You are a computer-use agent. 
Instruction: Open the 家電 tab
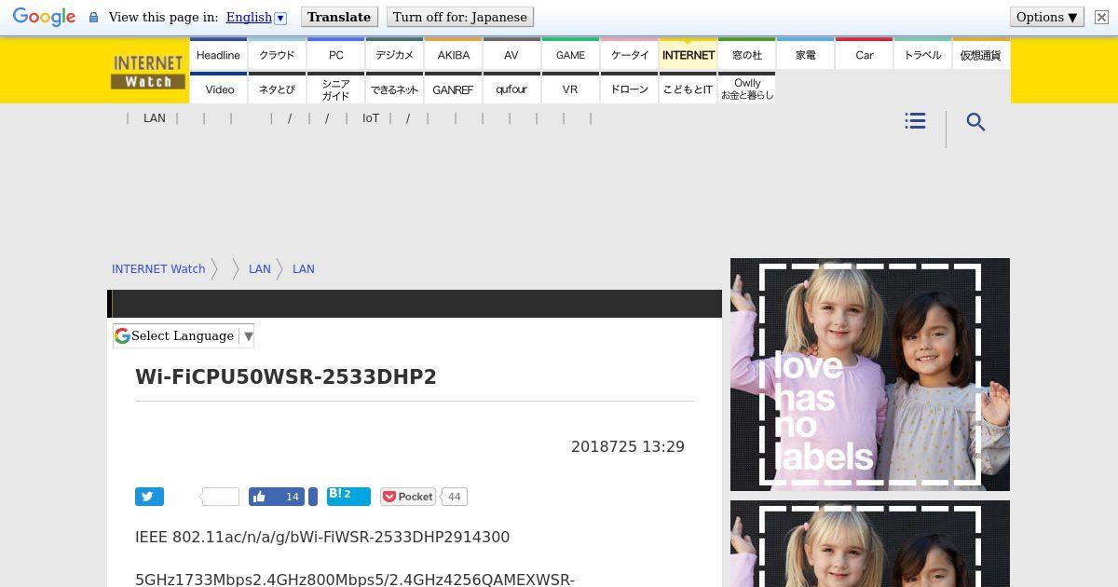805,54
